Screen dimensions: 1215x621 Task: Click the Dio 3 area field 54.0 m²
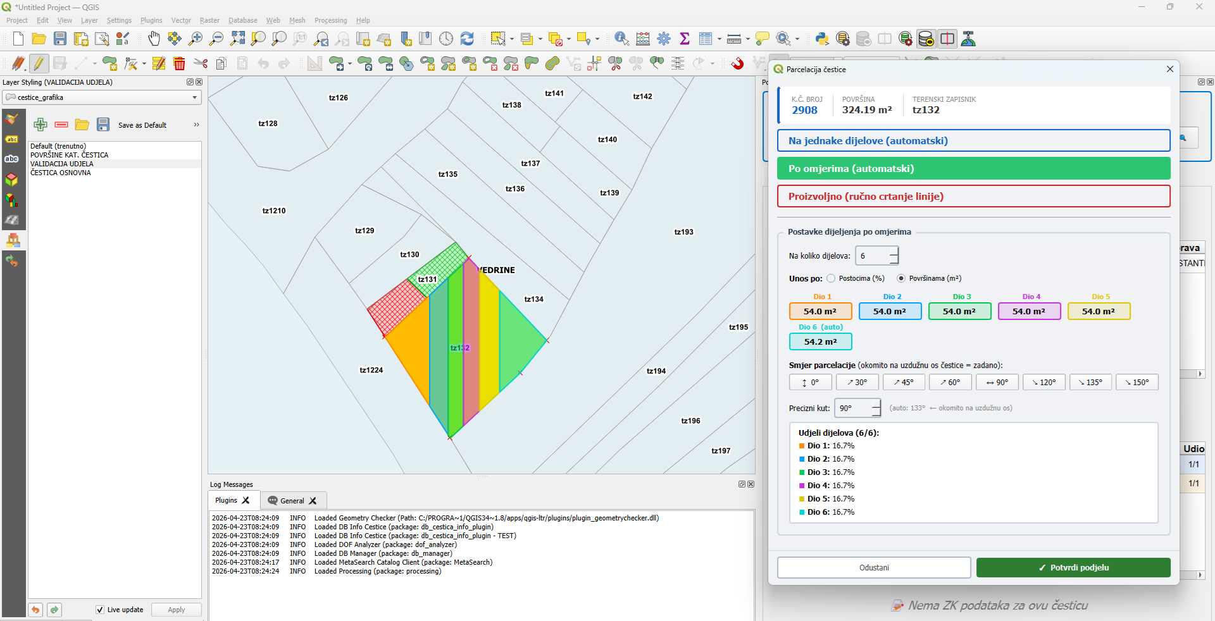(959, 311)
